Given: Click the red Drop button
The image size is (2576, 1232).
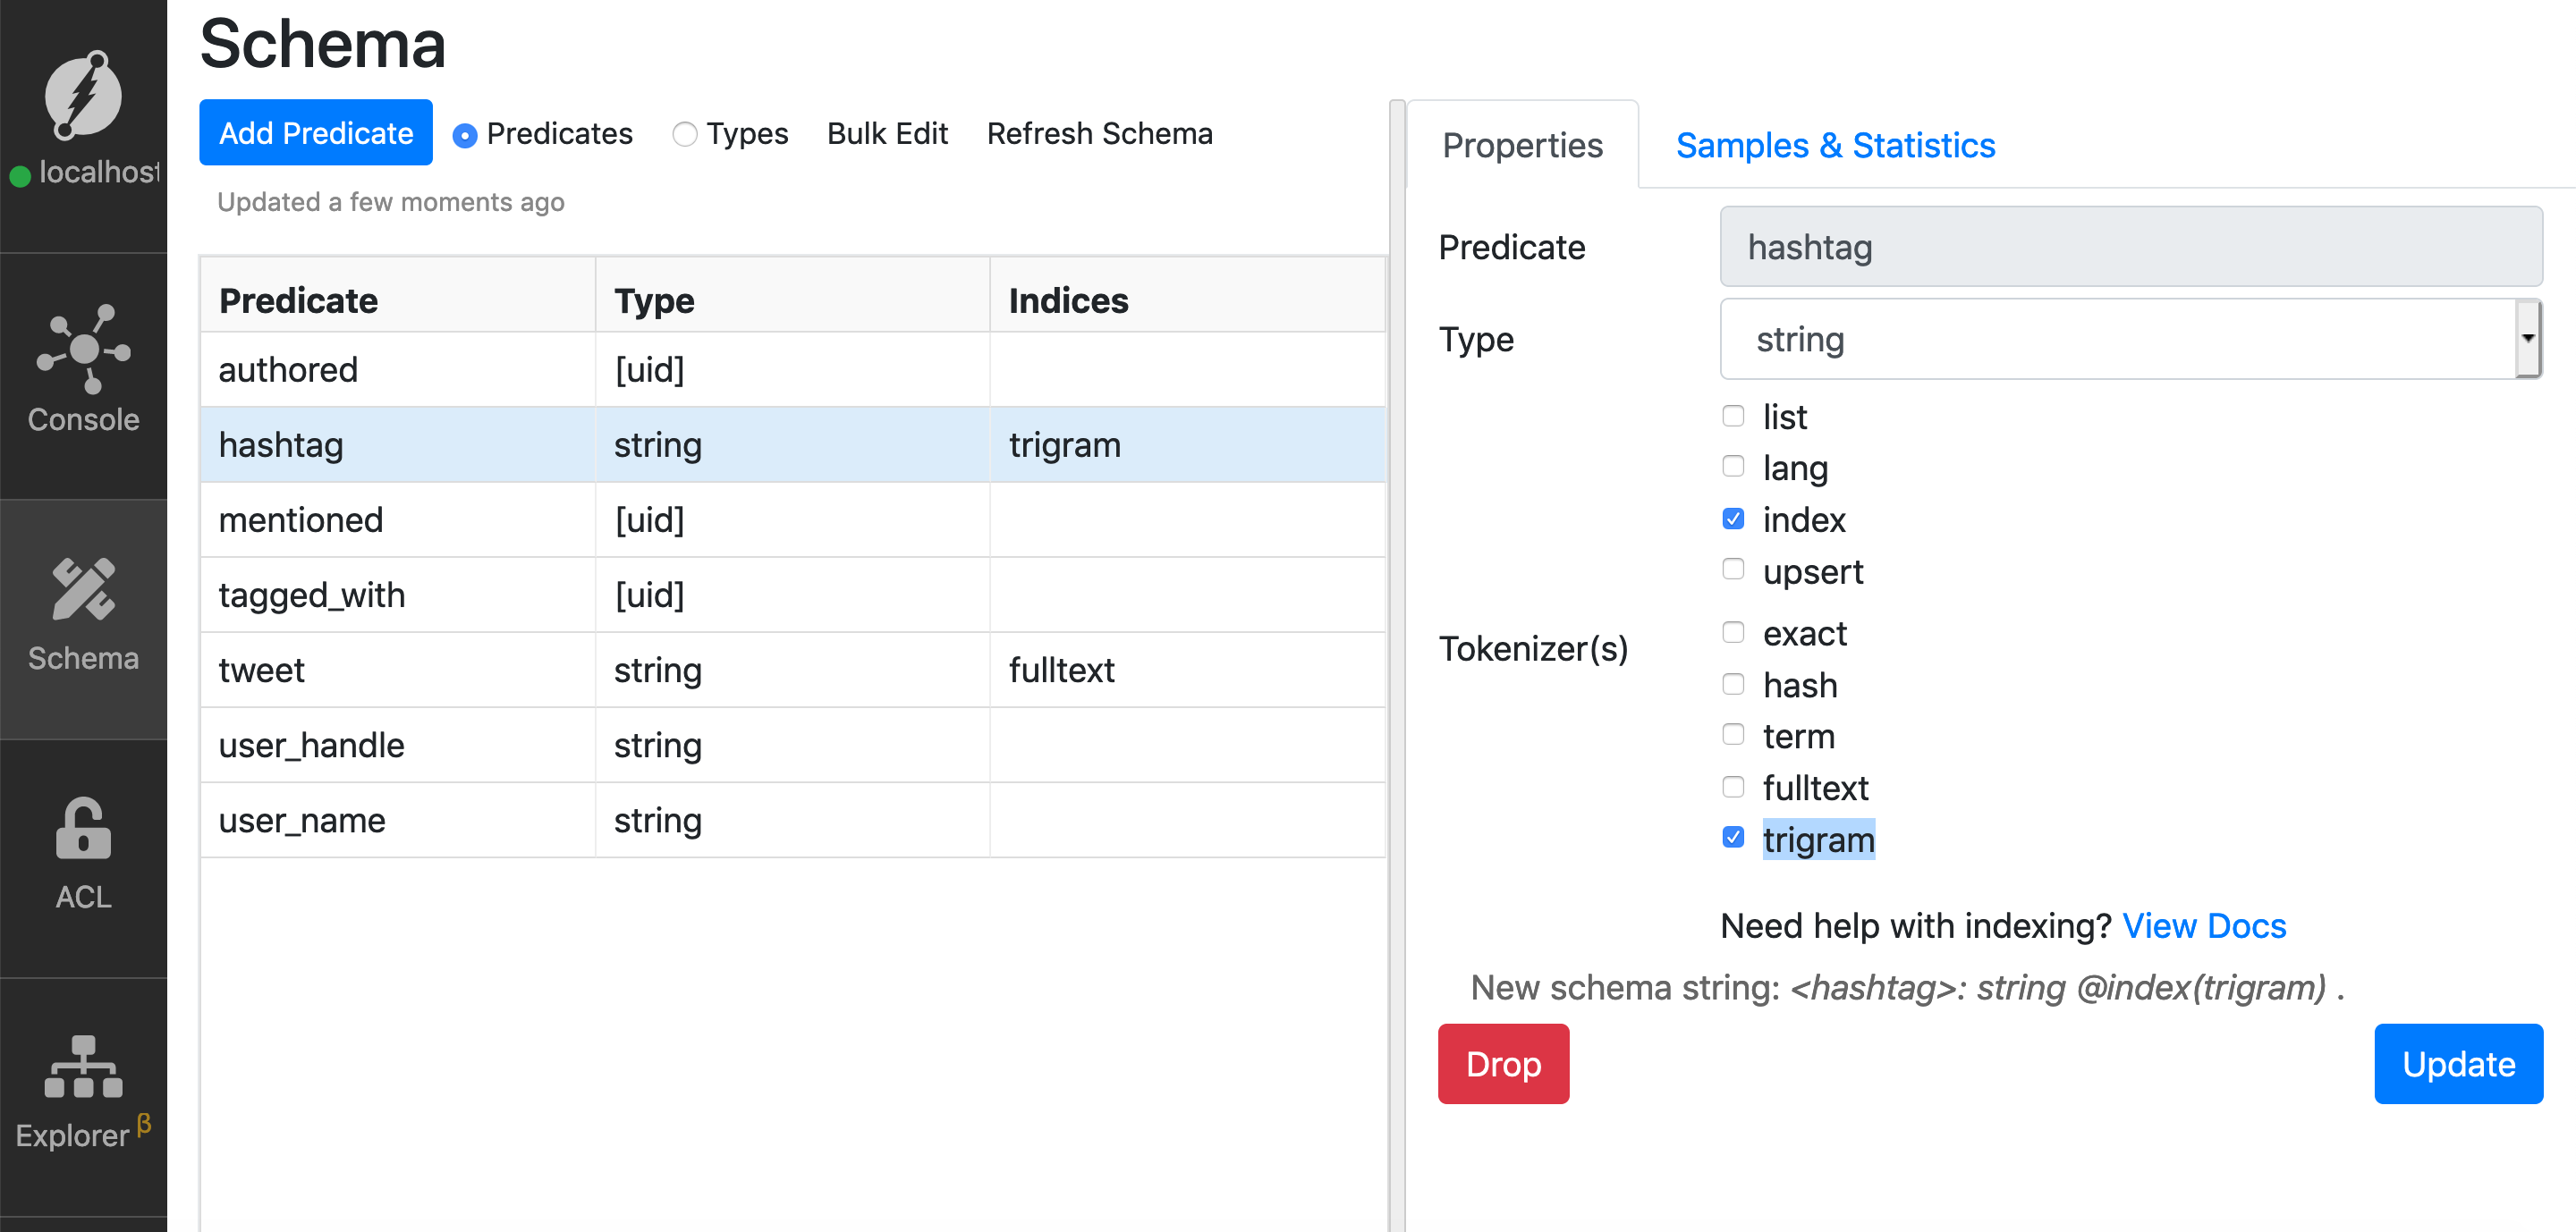Looking at the screenshot, I should pyautogui.click(x=1503, y=1064).
